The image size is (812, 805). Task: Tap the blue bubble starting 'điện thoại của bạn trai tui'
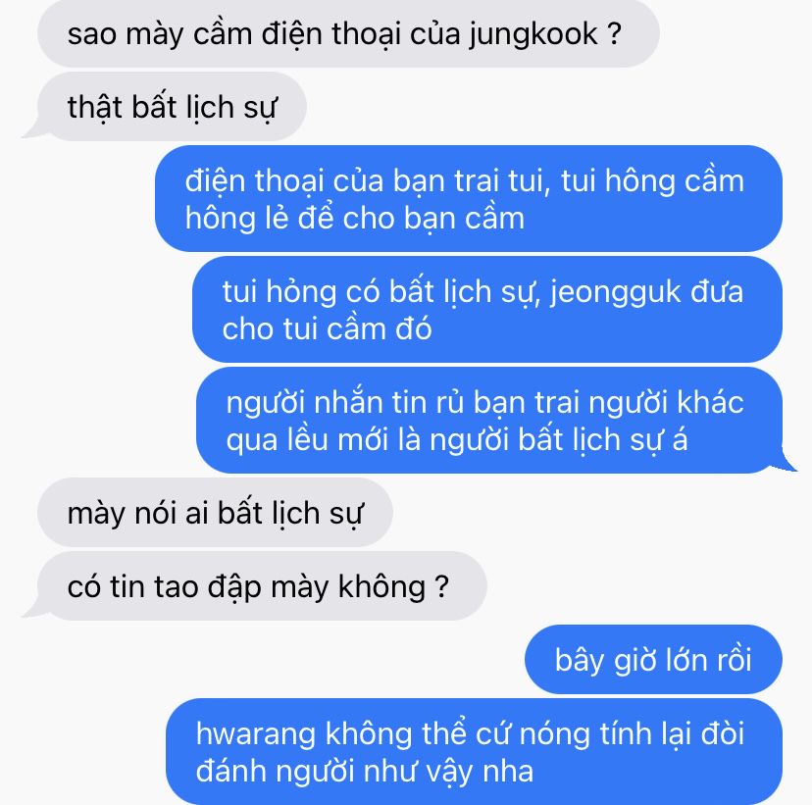pyautogui.click(x=468, y=199)
